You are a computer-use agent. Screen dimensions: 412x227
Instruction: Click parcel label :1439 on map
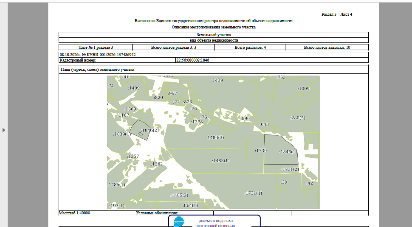pyautogui.click(x=217, y=80)
